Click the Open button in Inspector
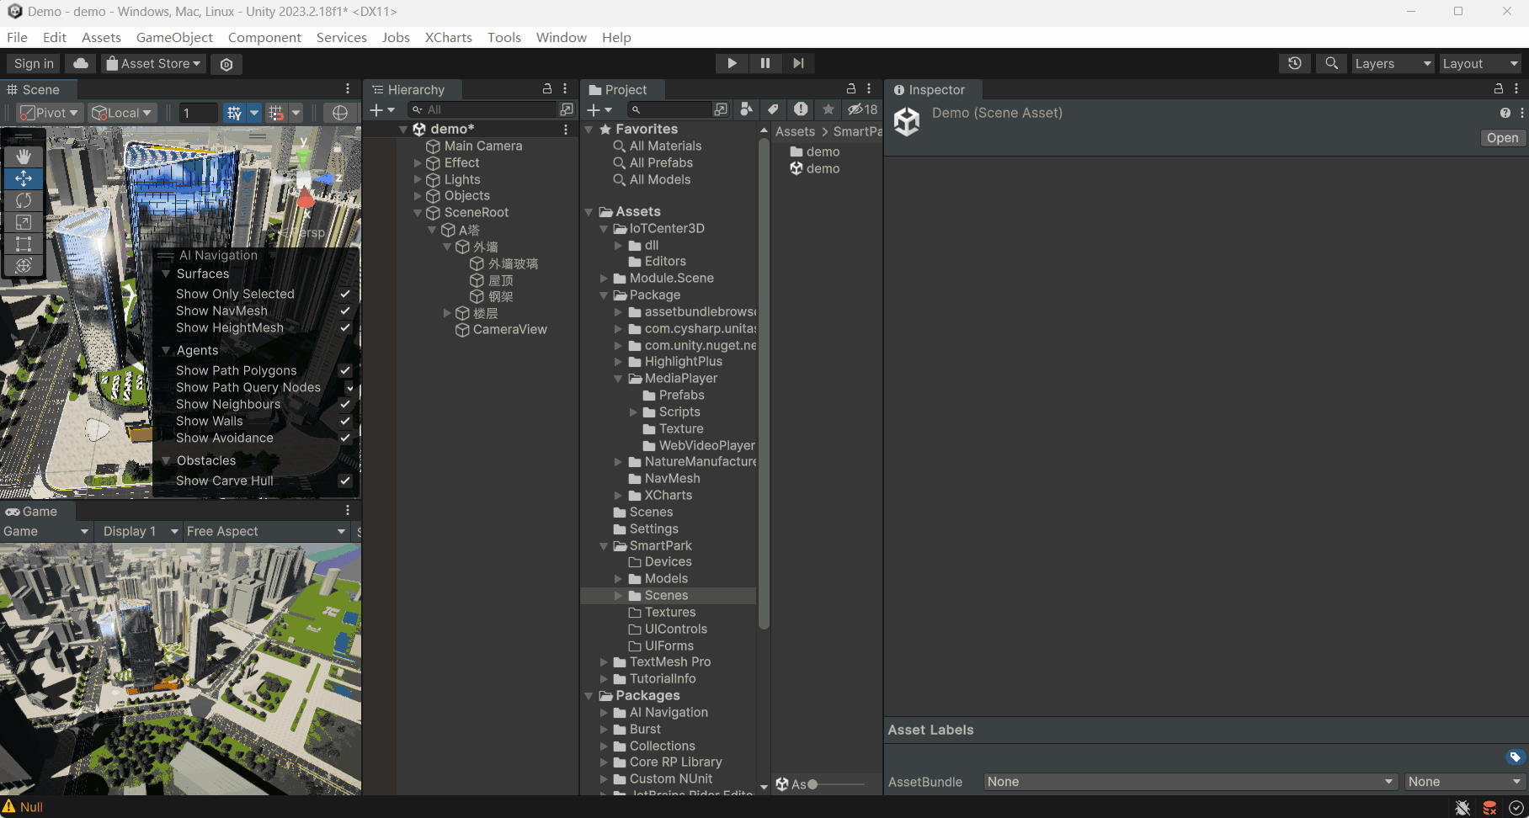The image size is (1529, 818). click(x=1502, y=138)
